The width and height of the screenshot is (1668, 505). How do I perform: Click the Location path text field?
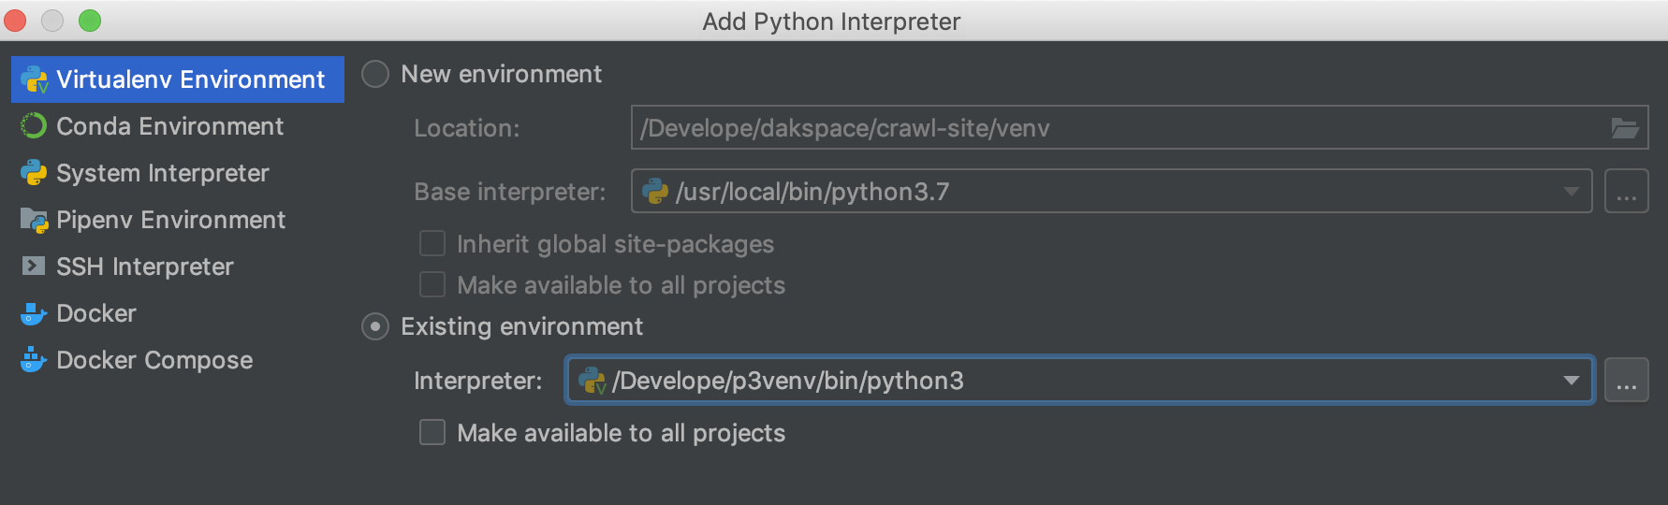click(x=1114, y=128)
